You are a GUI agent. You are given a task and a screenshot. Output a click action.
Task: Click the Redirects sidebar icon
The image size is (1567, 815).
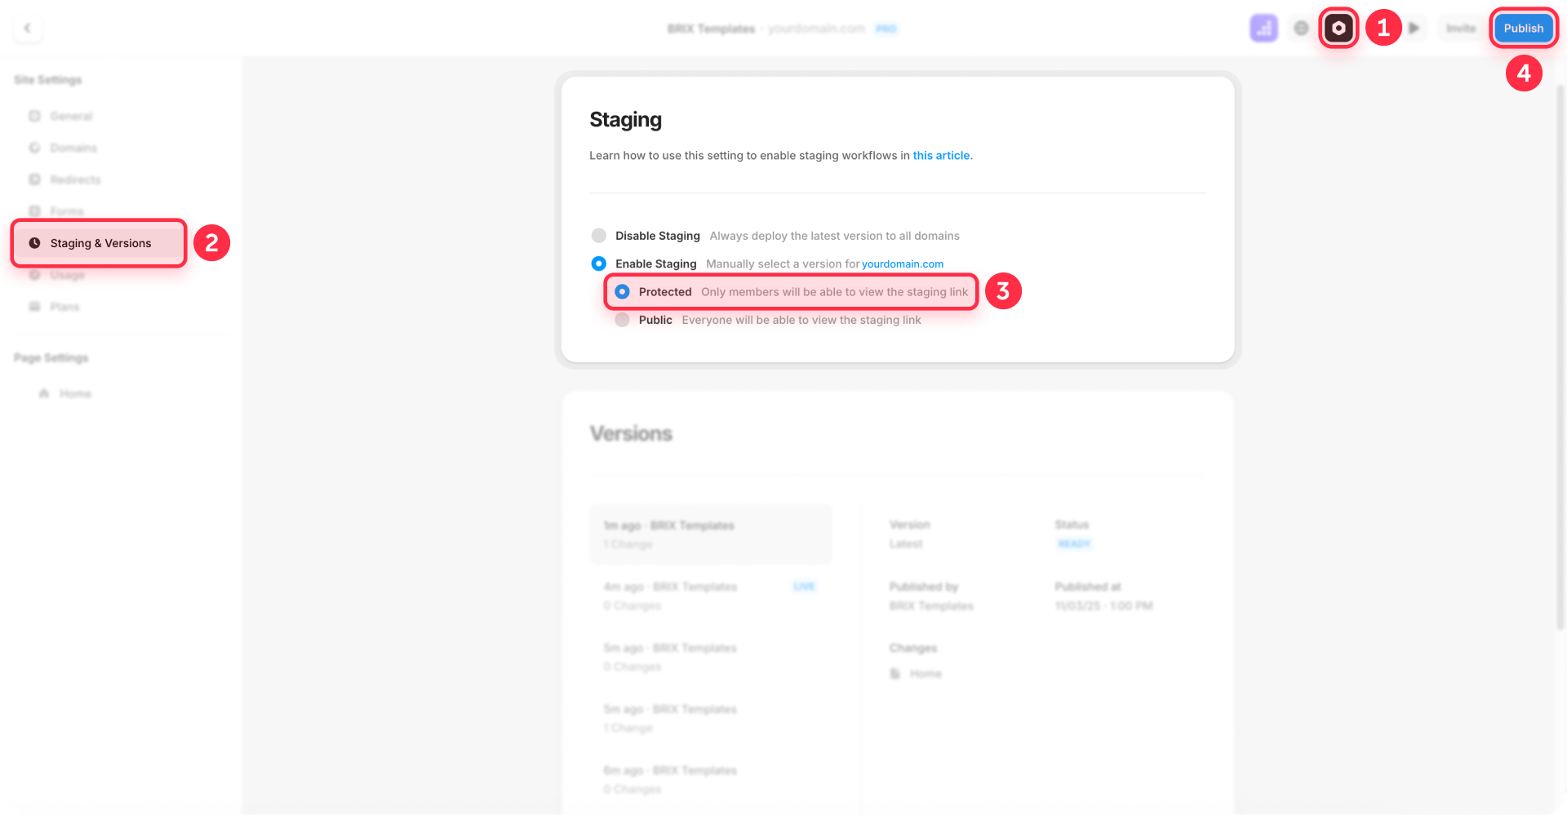(34, 179)
